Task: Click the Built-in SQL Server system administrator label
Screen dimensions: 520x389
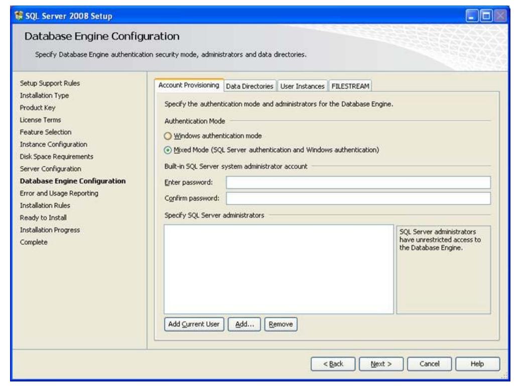Action: coord(236,167)
